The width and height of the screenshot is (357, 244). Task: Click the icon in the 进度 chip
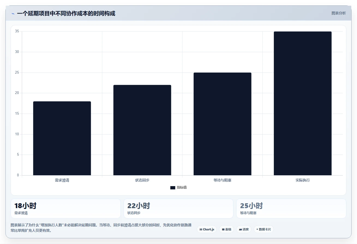[x=240, y=230]
